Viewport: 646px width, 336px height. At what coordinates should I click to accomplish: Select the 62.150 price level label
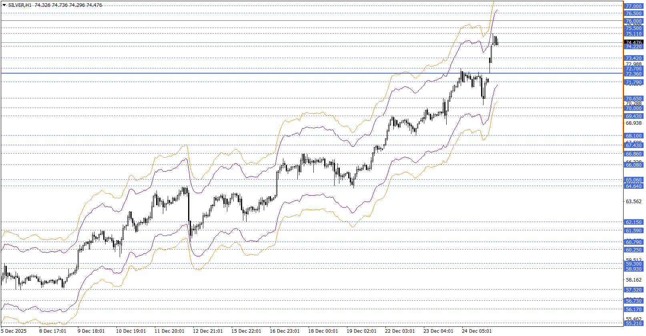click(x=634, y=222)
